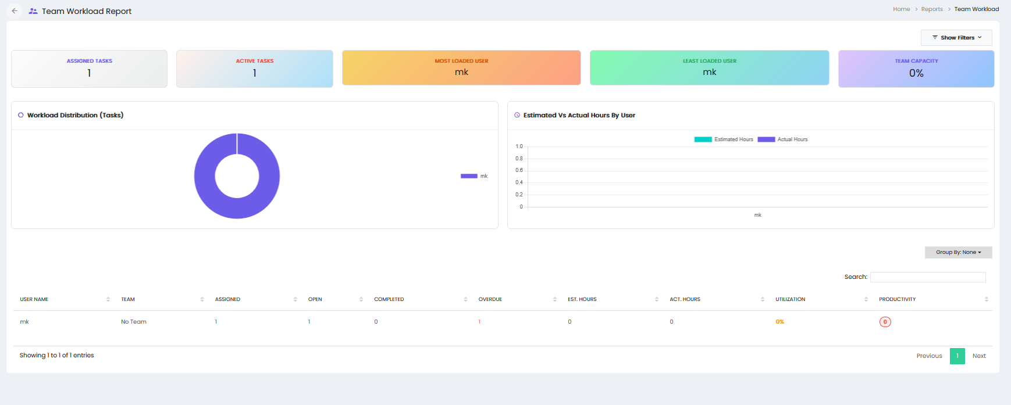Open Reports breadcrumb link
The image size is (1011, 405).
click(932, 9)
